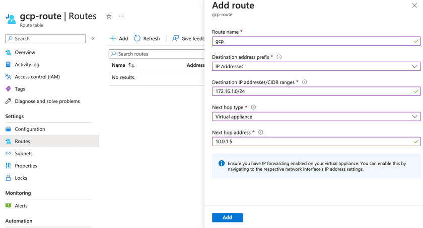Click the Add route toolbar button

(x=119, y=39)
